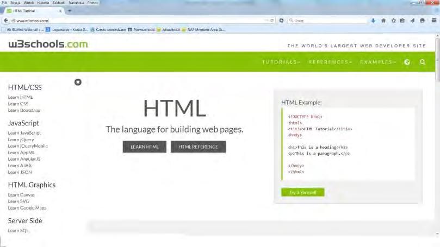The height and width of the screenshot is (247, 440).
Task: Open the Edycja menu
Action: click(x=15, y=3)
